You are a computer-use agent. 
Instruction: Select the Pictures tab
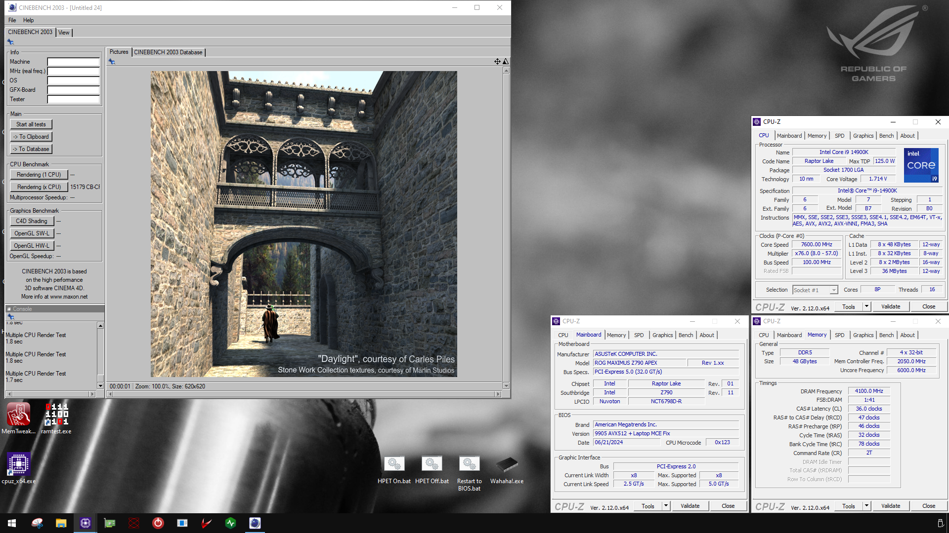click(119, 52)
